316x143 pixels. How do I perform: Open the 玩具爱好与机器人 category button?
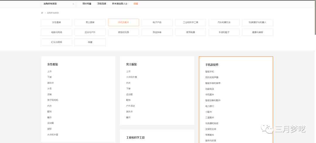point(257,22)
